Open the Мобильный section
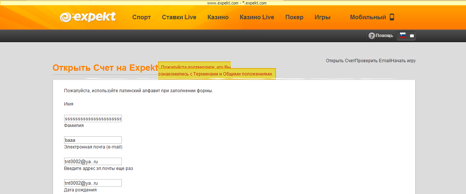Viewport: 466px width, 194px height. click(368, 17)
